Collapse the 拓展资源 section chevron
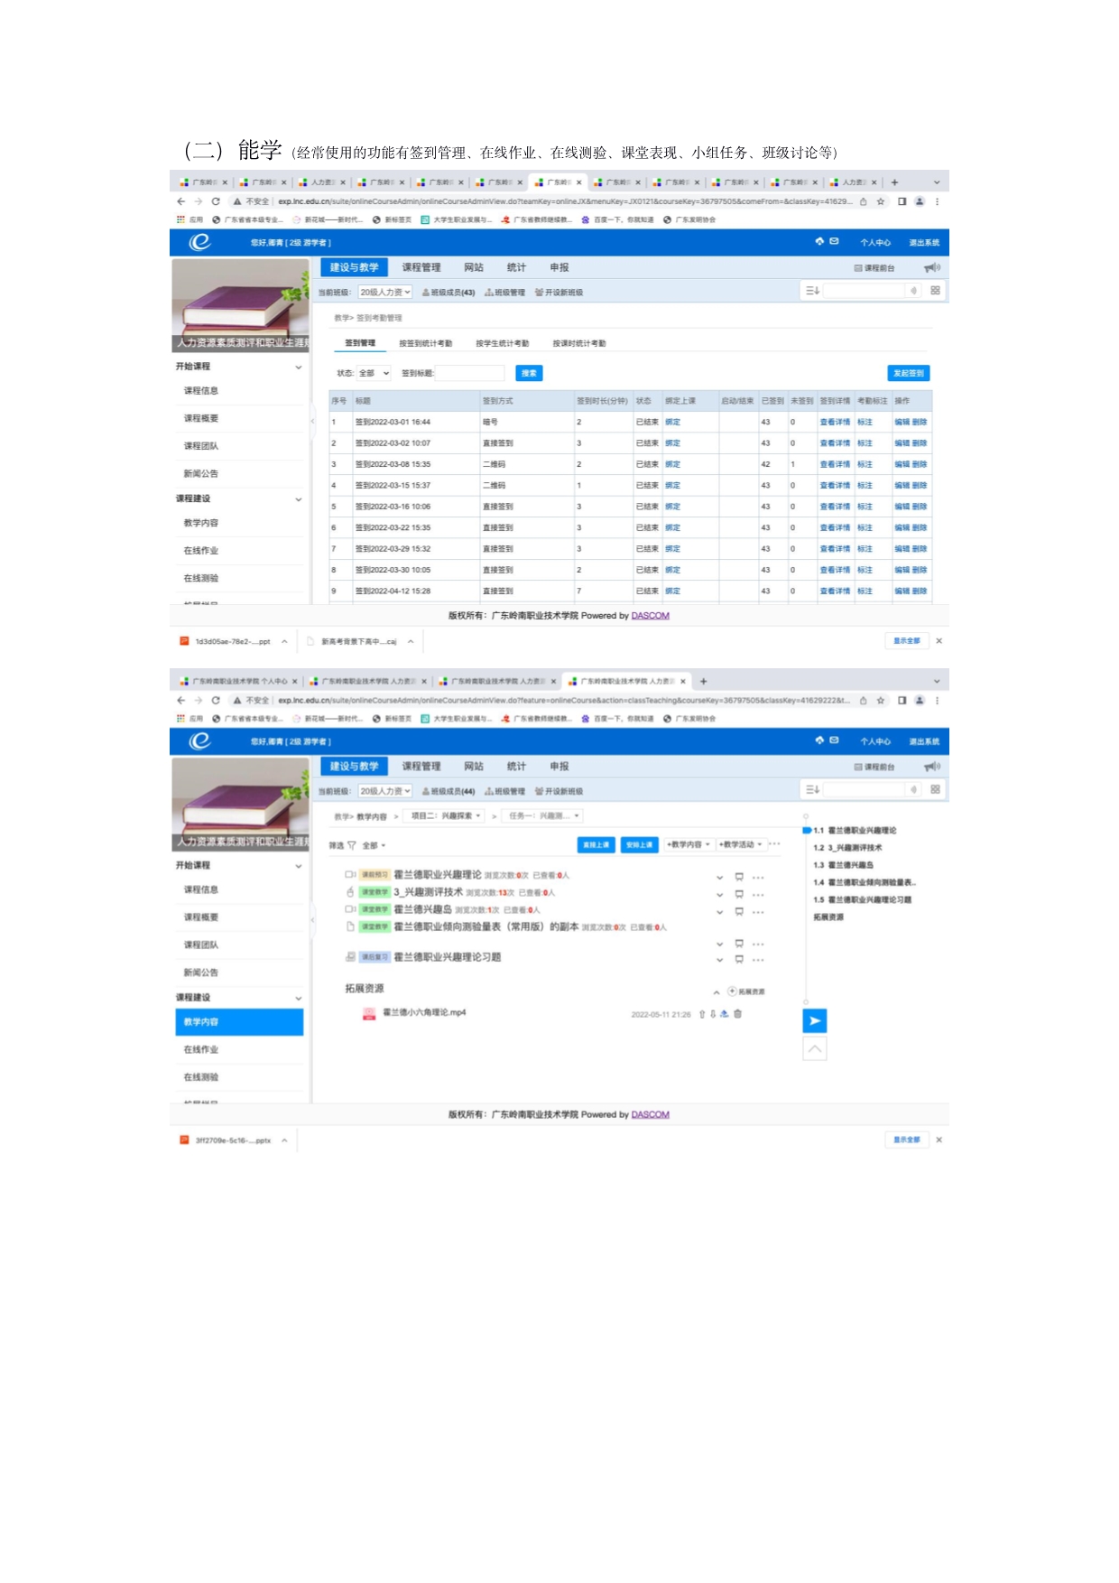This screenshot has height=1583, width=1119. pyautogui.click(x=717, y=992)
